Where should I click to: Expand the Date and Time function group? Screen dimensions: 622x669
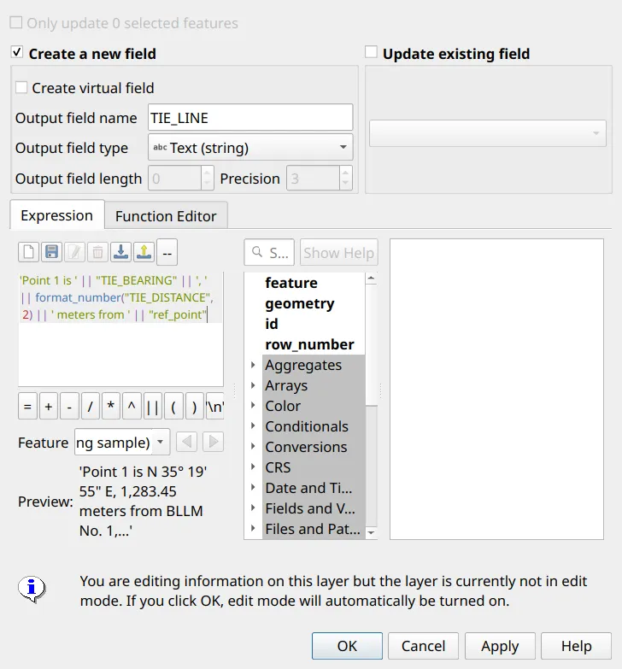253,487
